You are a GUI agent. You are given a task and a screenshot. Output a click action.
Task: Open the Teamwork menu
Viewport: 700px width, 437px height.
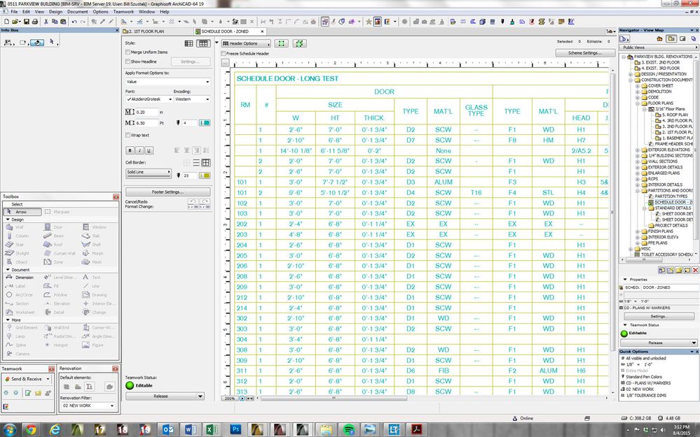(x=123, y=12)
